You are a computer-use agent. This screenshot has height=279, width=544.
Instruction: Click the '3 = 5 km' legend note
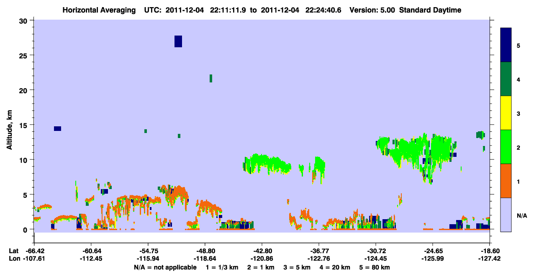click(298, 267)
